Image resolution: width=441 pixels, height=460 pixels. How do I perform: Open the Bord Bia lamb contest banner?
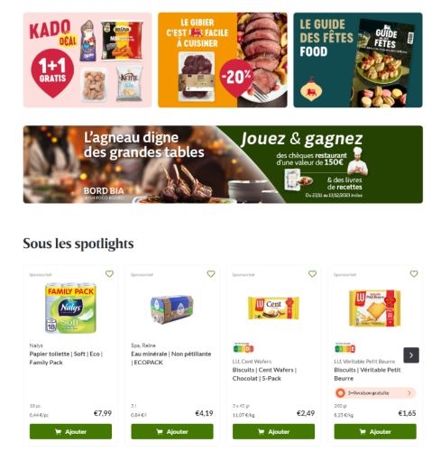coord(223,164)
